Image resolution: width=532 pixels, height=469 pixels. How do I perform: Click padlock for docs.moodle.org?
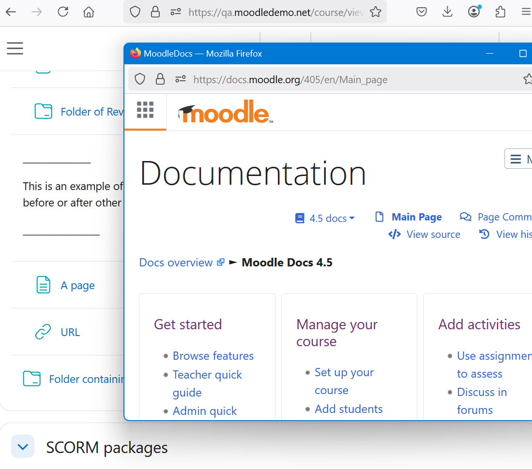click(x=160, y=79)
